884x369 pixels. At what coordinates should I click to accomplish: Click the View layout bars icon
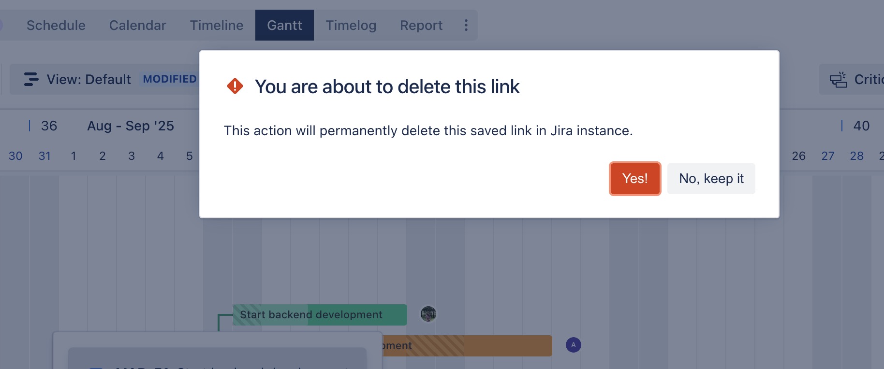coord(31,79)
